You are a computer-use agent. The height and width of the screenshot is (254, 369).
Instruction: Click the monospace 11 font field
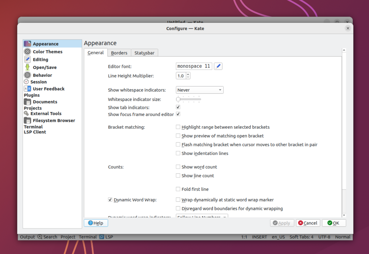tap(194, 66)
